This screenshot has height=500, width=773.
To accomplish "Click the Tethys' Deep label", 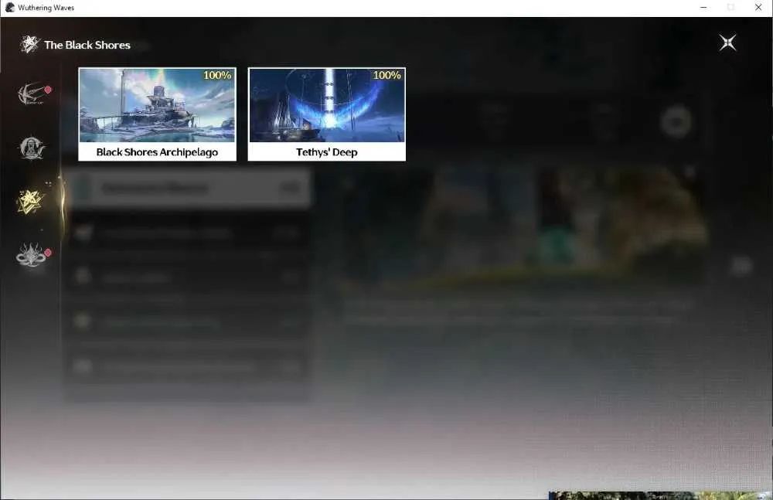I will 327,152.
